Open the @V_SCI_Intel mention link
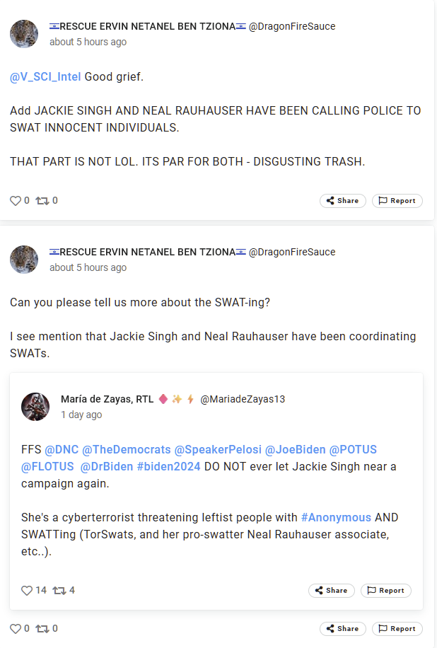The width and height of the screenshot is (437, 648). pos(45,76)
